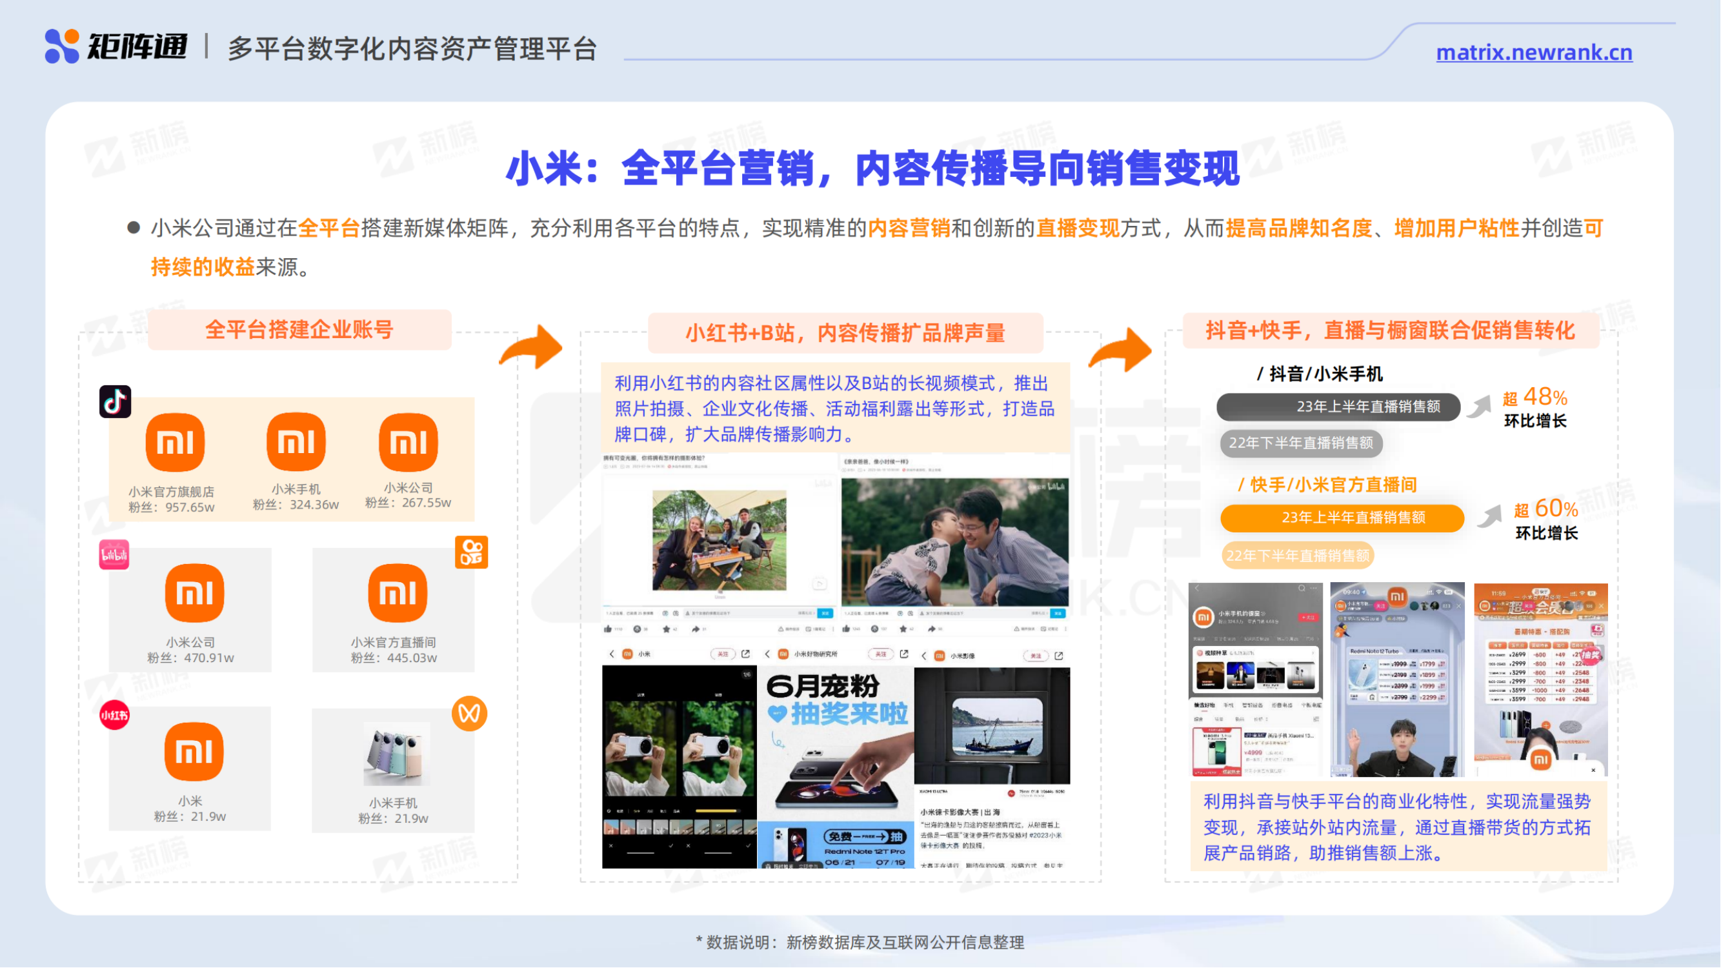Open the 小米手机 shop window screenshot

(x=1255, y=680)
